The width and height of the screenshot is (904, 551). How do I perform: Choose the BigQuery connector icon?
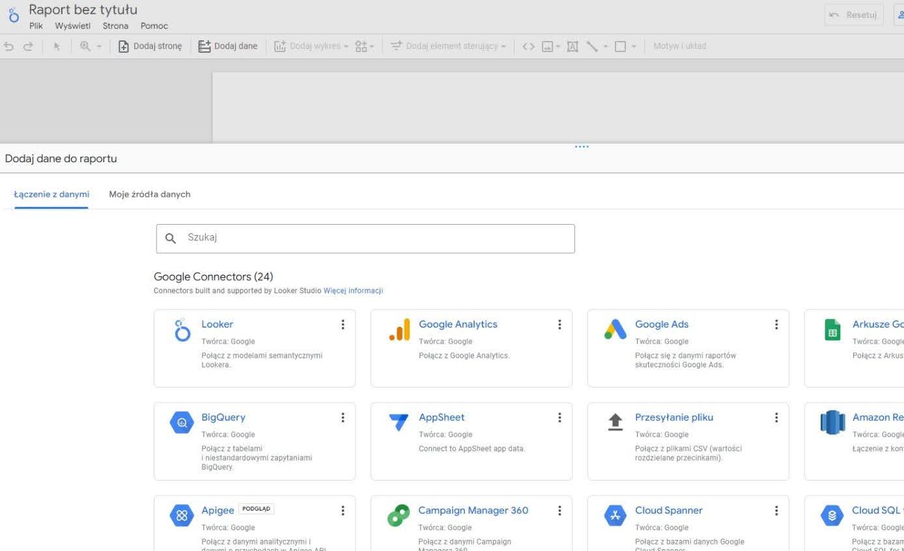point(182,423)
